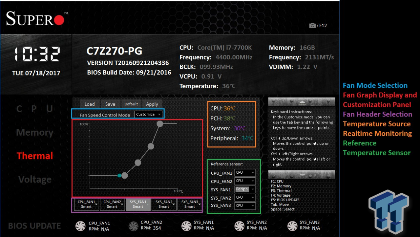
Task: Click the F12 screenshot camera icon
Action: [312, 26]
